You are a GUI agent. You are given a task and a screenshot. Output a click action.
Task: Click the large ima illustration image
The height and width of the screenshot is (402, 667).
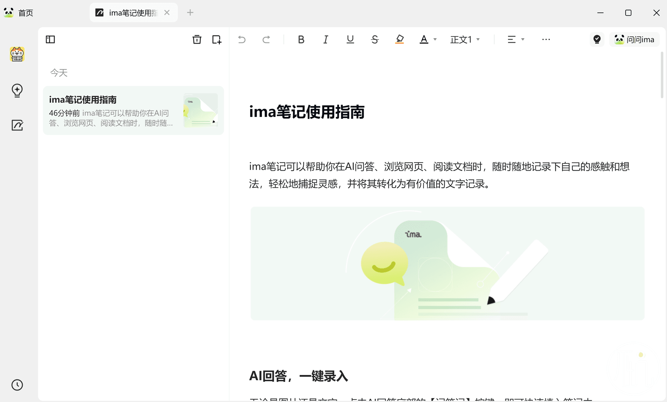pos(447,264)
